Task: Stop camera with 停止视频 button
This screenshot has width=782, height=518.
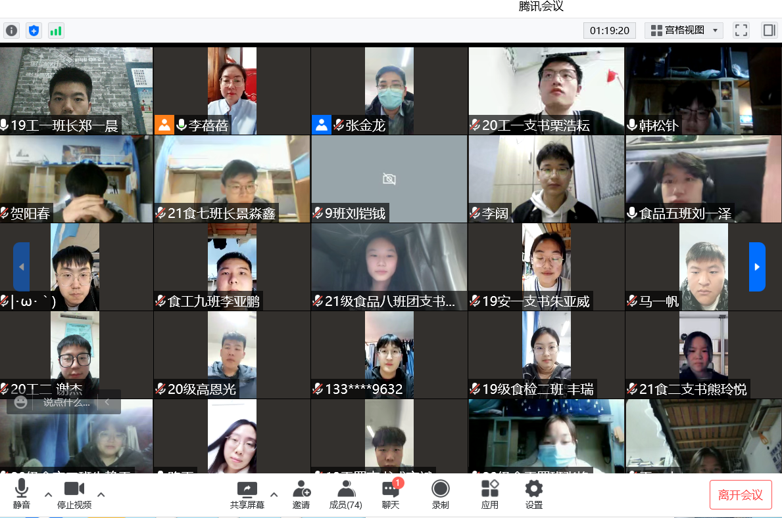Action: pos(74,494)
